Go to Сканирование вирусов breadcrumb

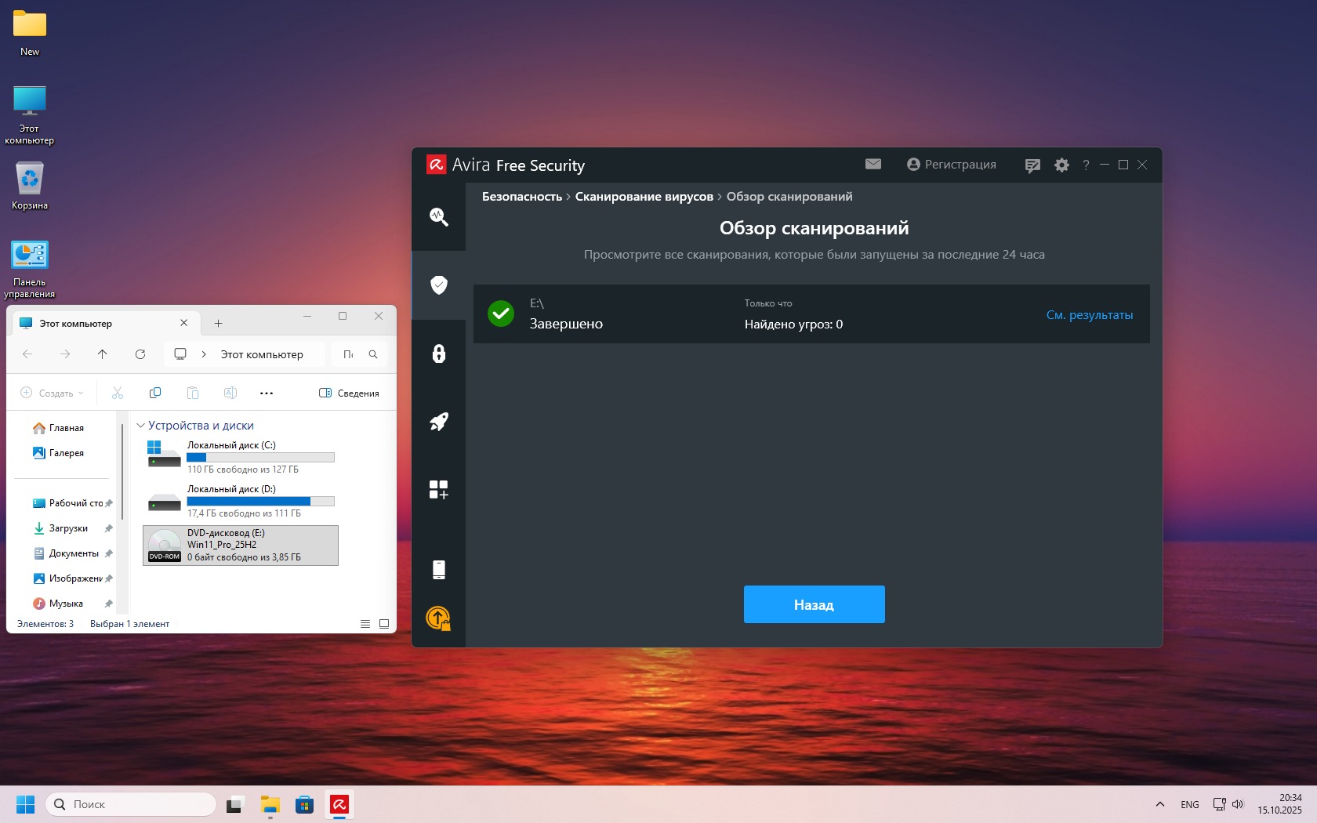[644, 197]
